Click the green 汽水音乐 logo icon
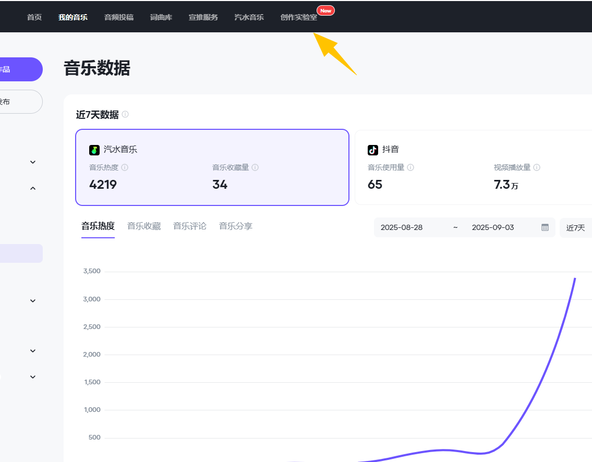The image size is (592, 462). [x=94, y=150]
